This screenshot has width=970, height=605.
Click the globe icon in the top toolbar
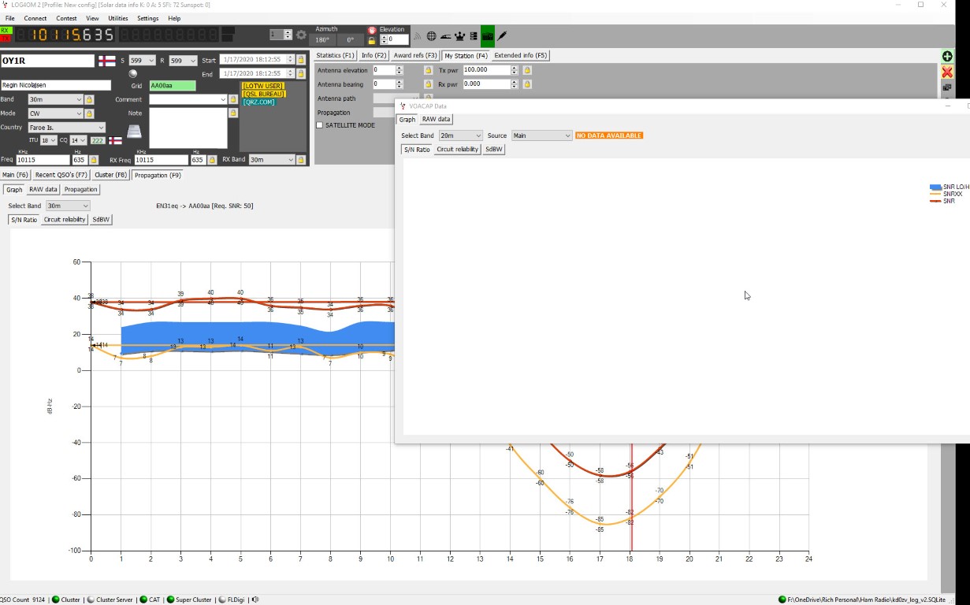click(432, 35)
